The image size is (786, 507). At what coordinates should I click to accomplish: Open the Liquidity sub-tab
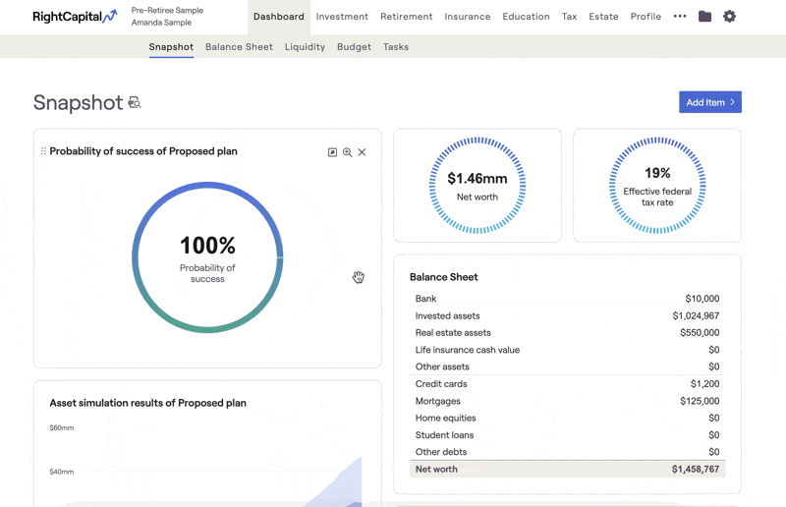coord(305,46)
